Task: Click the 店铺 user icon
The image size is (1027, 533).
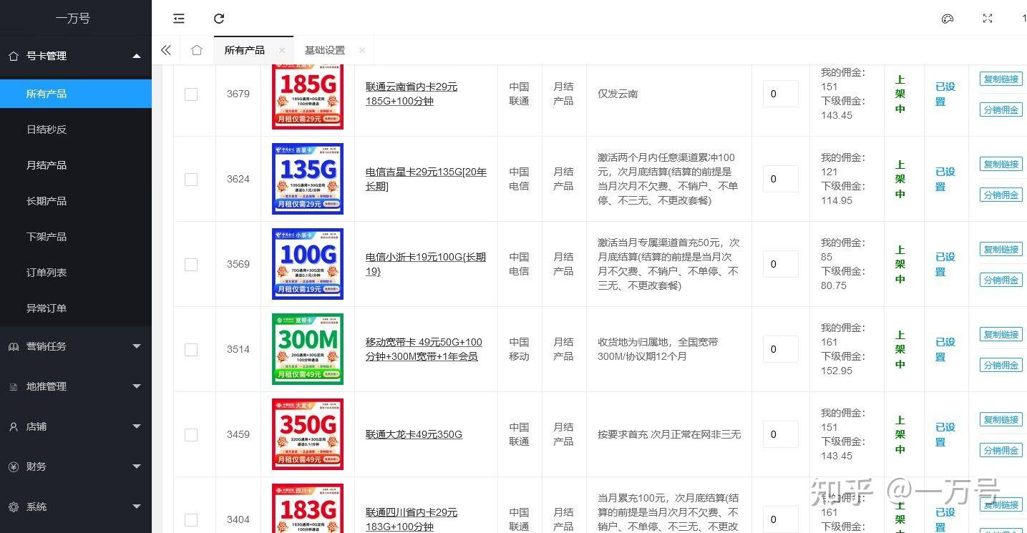Action: pos(14,426)
